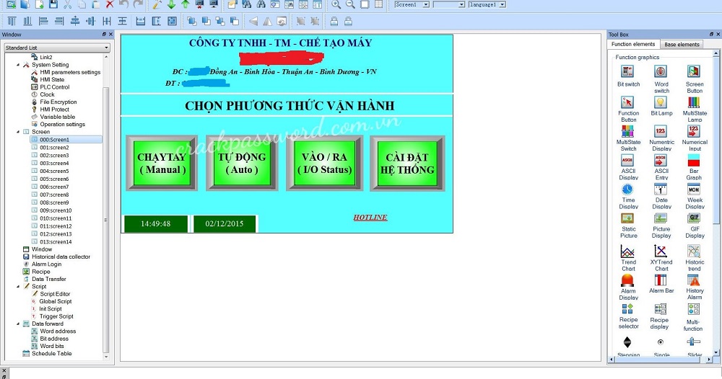Click the TỰ ĐỘNG (Auto) button
The height and width of the screenshot is (379, 722).
point(242,163)
